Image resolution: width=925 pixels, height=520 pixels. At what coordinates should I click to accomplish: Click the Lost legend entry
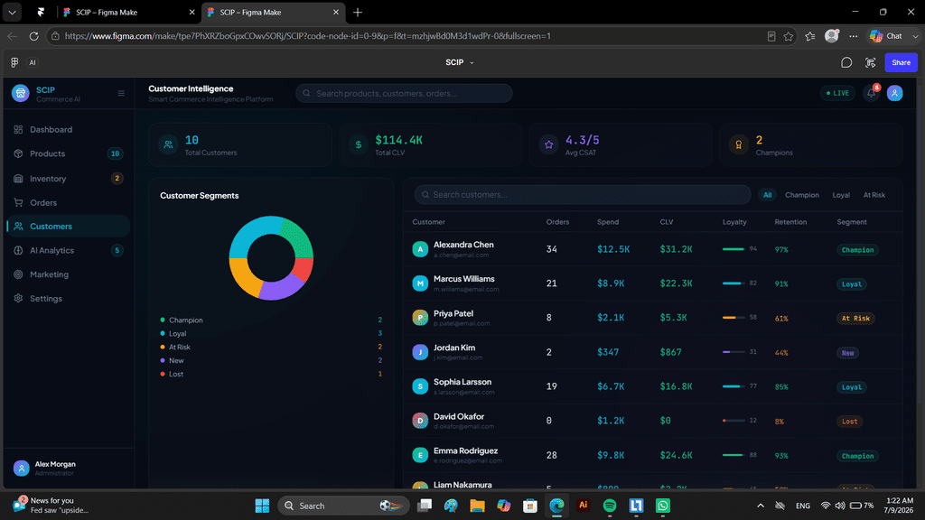271,375
